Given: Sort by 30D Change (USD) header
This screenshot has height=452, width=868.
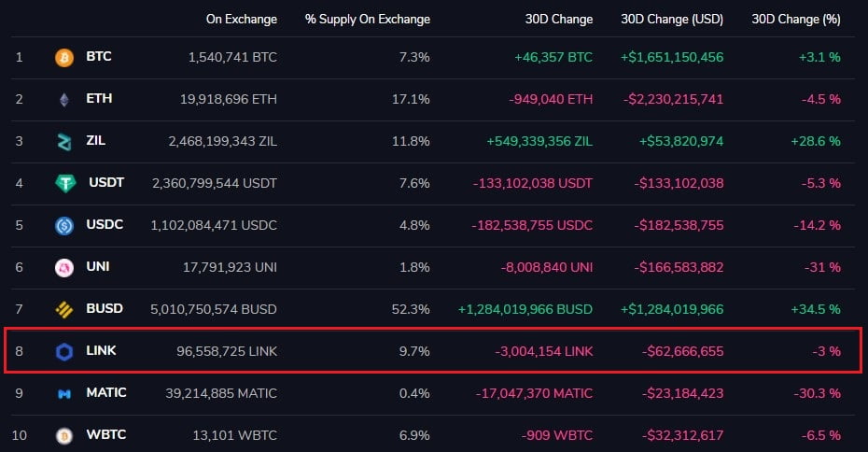Looking at the screenshot, I should coord(671,19).
